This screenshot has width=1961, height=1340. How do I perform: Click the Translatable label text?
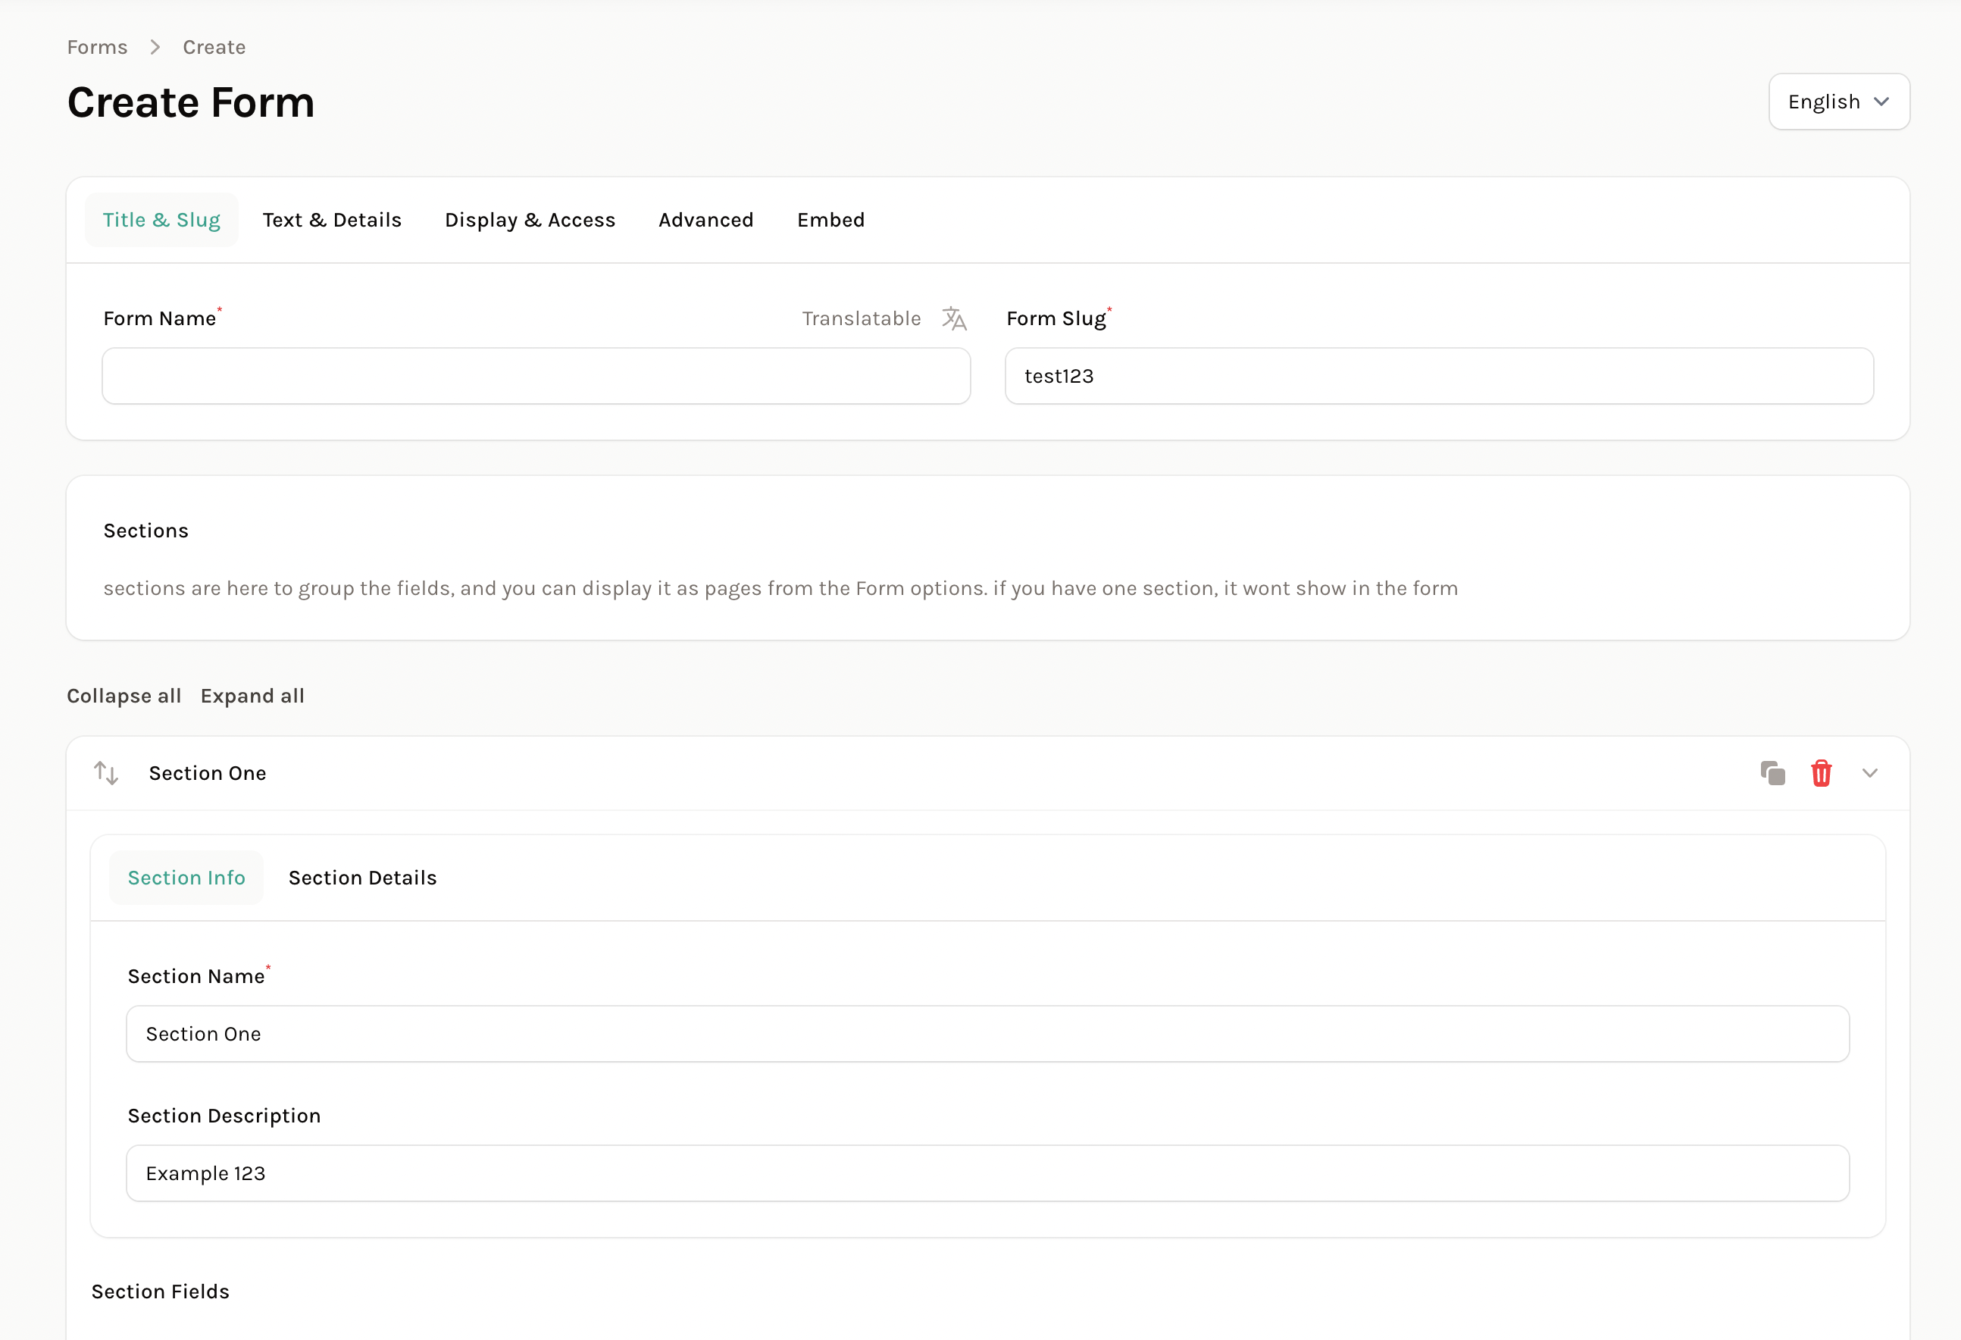(861, 318)
